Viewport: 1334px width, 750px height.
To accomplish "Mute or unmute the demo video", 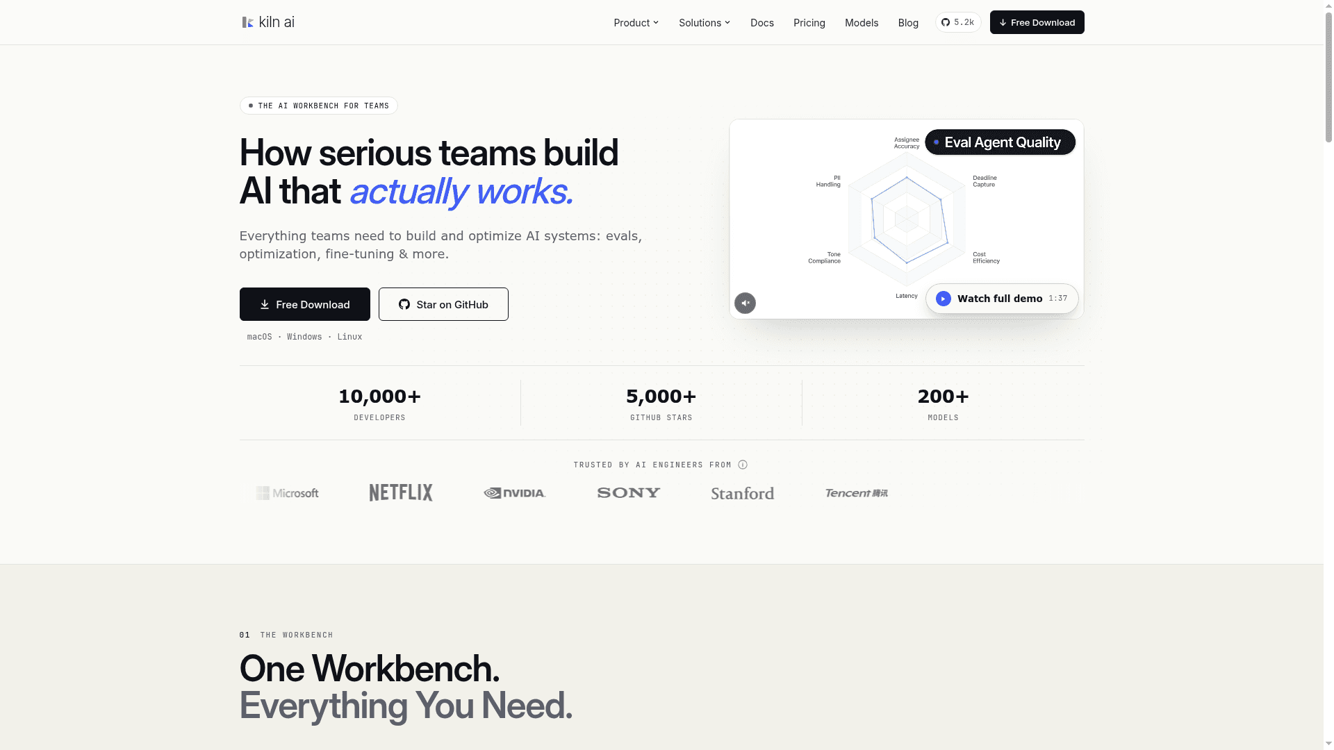I will (x=745, y=303).
